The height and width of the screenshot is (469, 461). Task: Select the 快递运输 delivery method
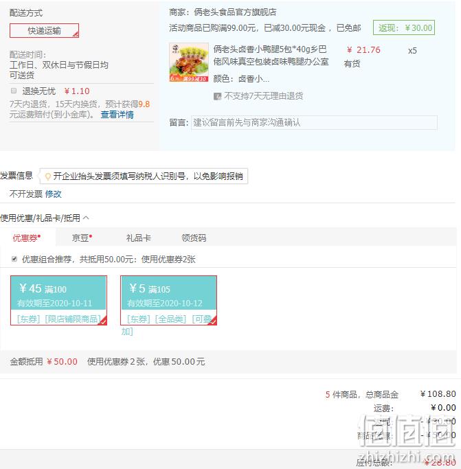point(44,30)
